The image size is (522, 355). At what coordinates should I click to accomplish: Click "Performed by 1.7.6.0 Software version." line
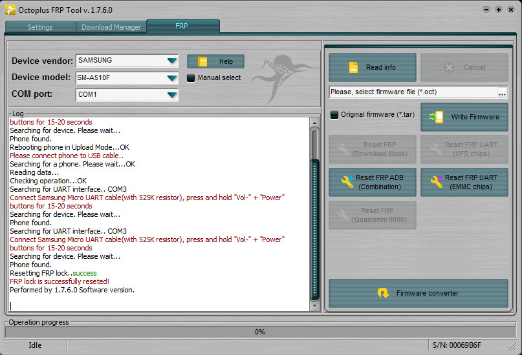click(x=72, y=290)
